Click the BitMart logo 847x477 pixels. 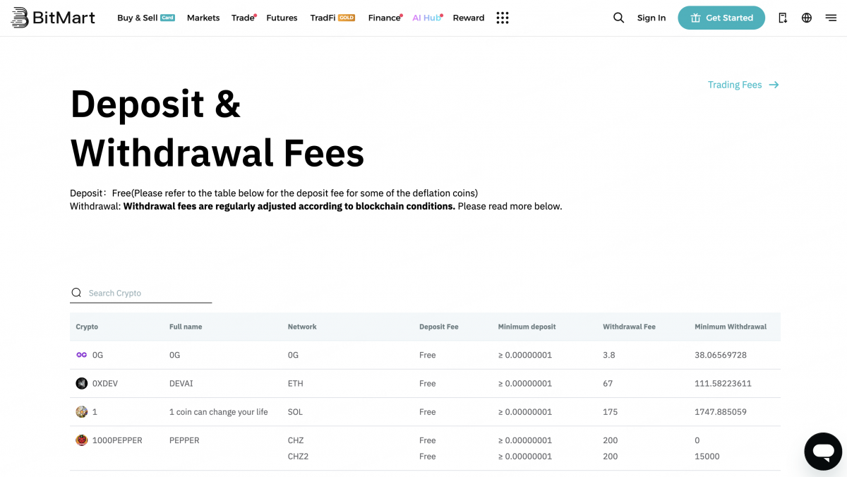[x=52, y=17]
